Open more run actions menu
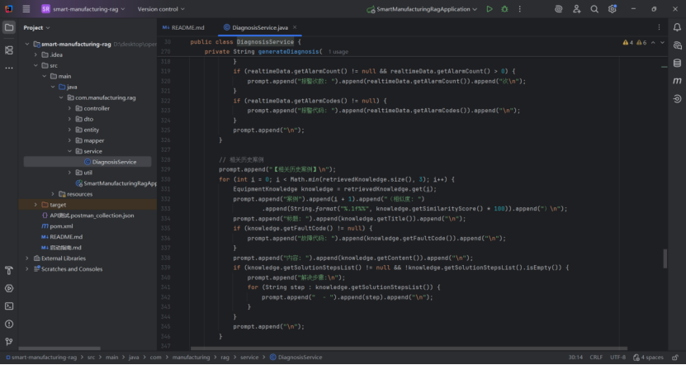 click(x=520, y=9)
